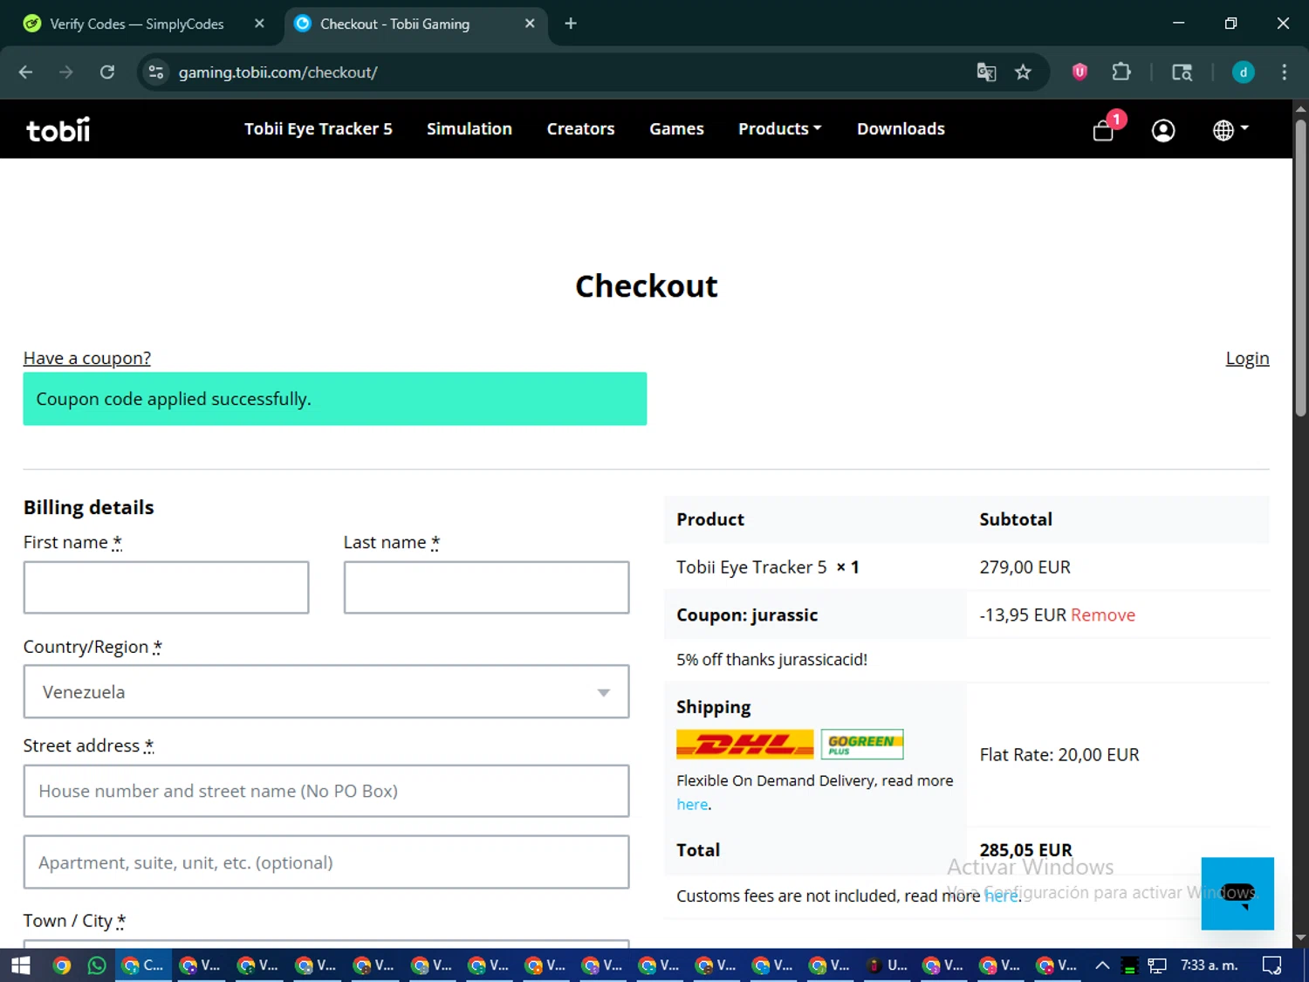This screenshot has height=982, width=1309.
Task: Click the scrollbar down arrow
Action: (1300, 938)
